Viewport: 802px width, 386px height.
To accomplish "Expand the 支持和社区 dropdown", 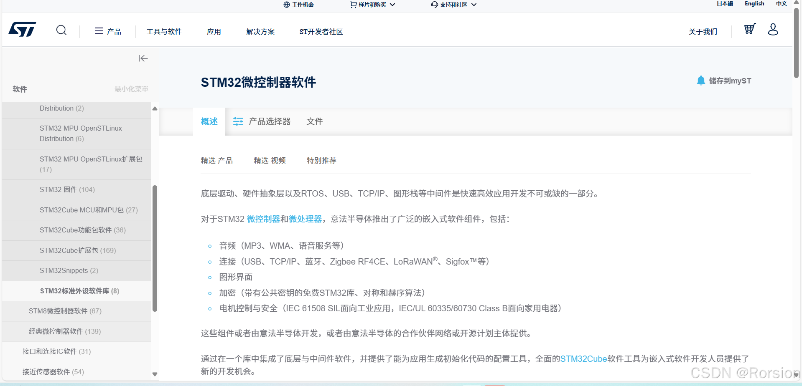I will pos(474,5).
